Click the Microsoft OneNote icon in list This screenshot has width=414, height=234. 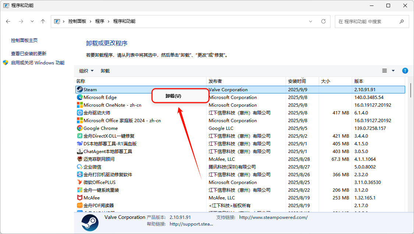click(80, 105)
